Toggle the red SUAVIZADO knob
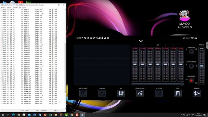This screenshot has width=208, height=117. tap(191, 80)
